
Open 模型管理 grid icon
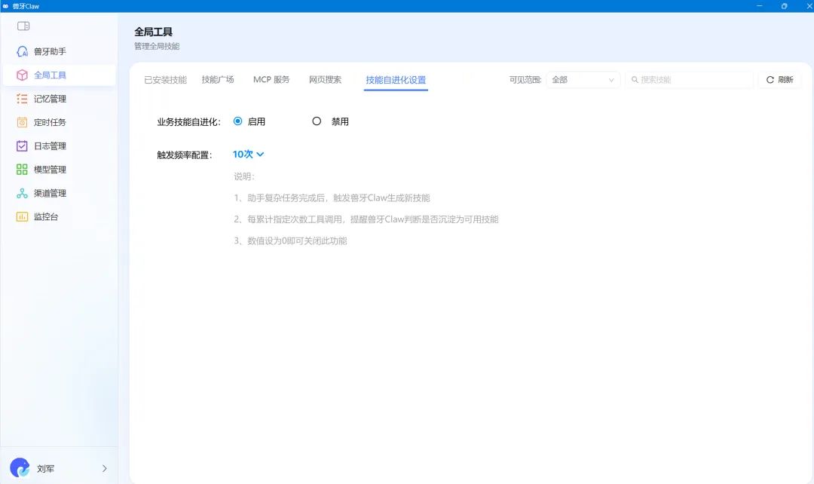[22, 170]
